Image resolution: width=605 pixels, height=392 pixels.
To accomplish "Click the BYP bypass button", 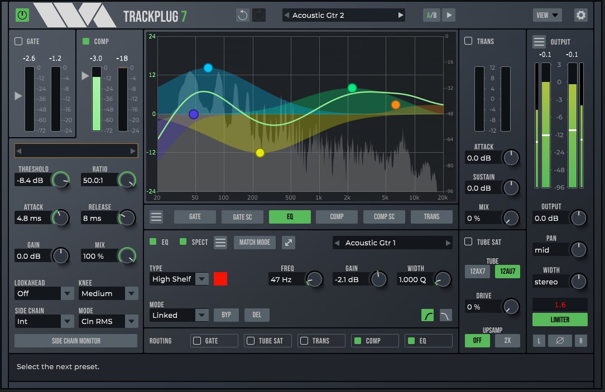I will (226, 315).
